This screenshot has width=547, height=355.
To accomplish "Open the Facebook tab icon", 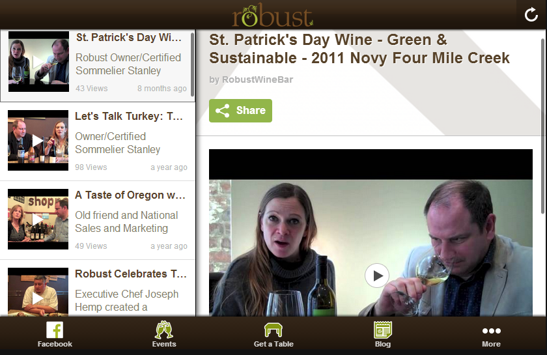I will tap(55, 330).
